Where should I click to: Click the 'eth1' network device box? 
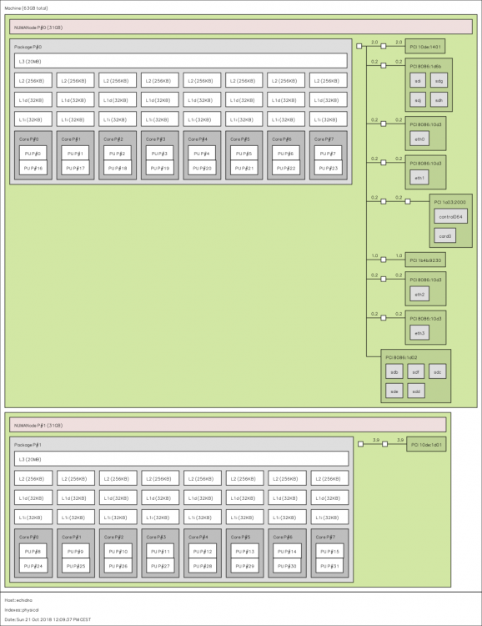point(419,178)
